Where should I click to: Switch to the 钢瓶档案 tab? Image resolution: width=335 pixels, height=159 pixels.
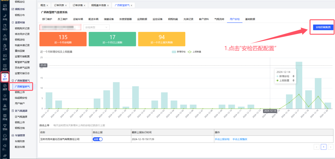[x=173, y=19]
